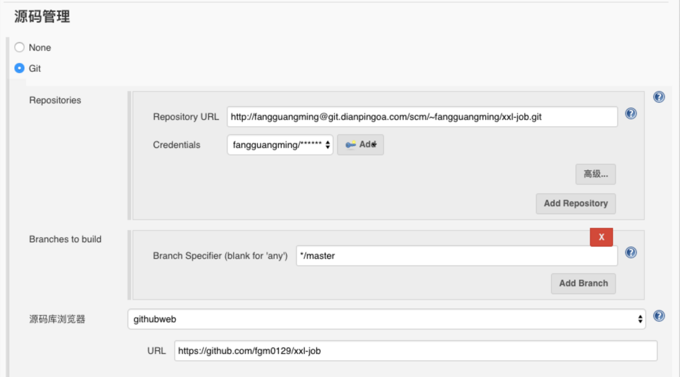Open the Credentials dropdown fangguangming/******
680x377 pixels.
coord(280,145)
